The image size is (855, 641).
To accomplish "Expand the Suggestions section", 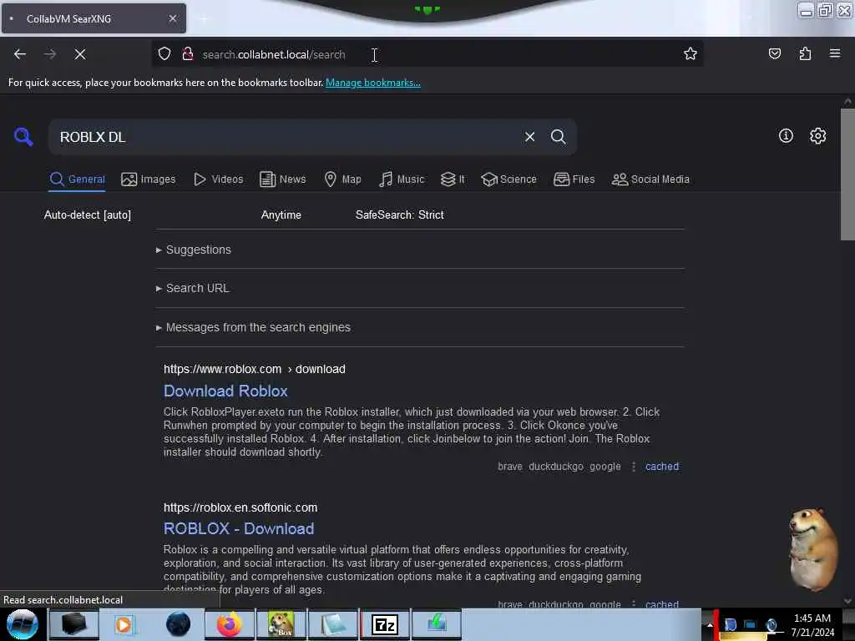I will (x=194, y=250).
